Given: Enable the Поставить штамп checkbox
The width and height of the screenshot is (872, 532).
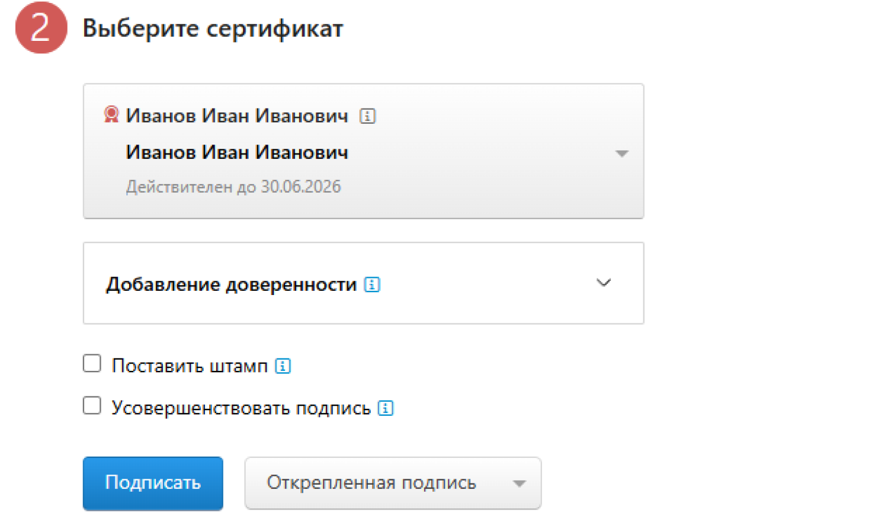Looking at the screenshot, I should (x=92, y=363).
